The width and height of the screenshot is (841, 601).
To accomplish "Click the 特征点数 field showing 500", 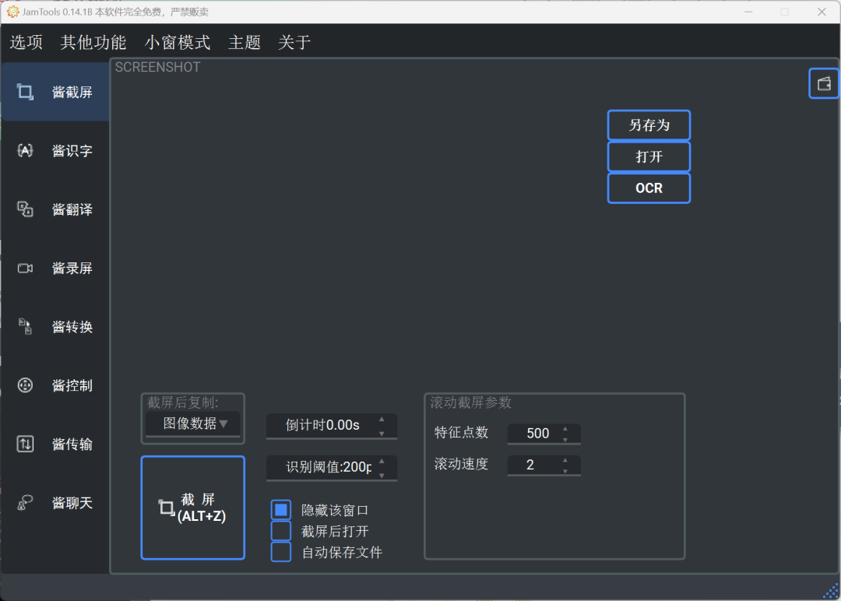I will [x=544, y=433].
